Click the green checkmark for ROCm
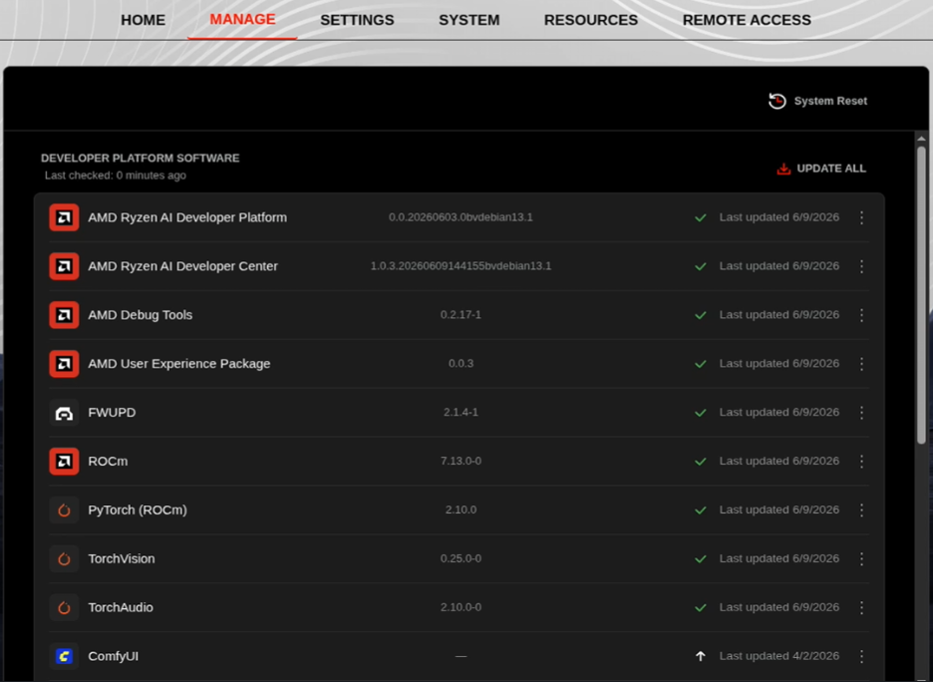The width and height of the screenshot is (933, 682). [x=701, y=462]
